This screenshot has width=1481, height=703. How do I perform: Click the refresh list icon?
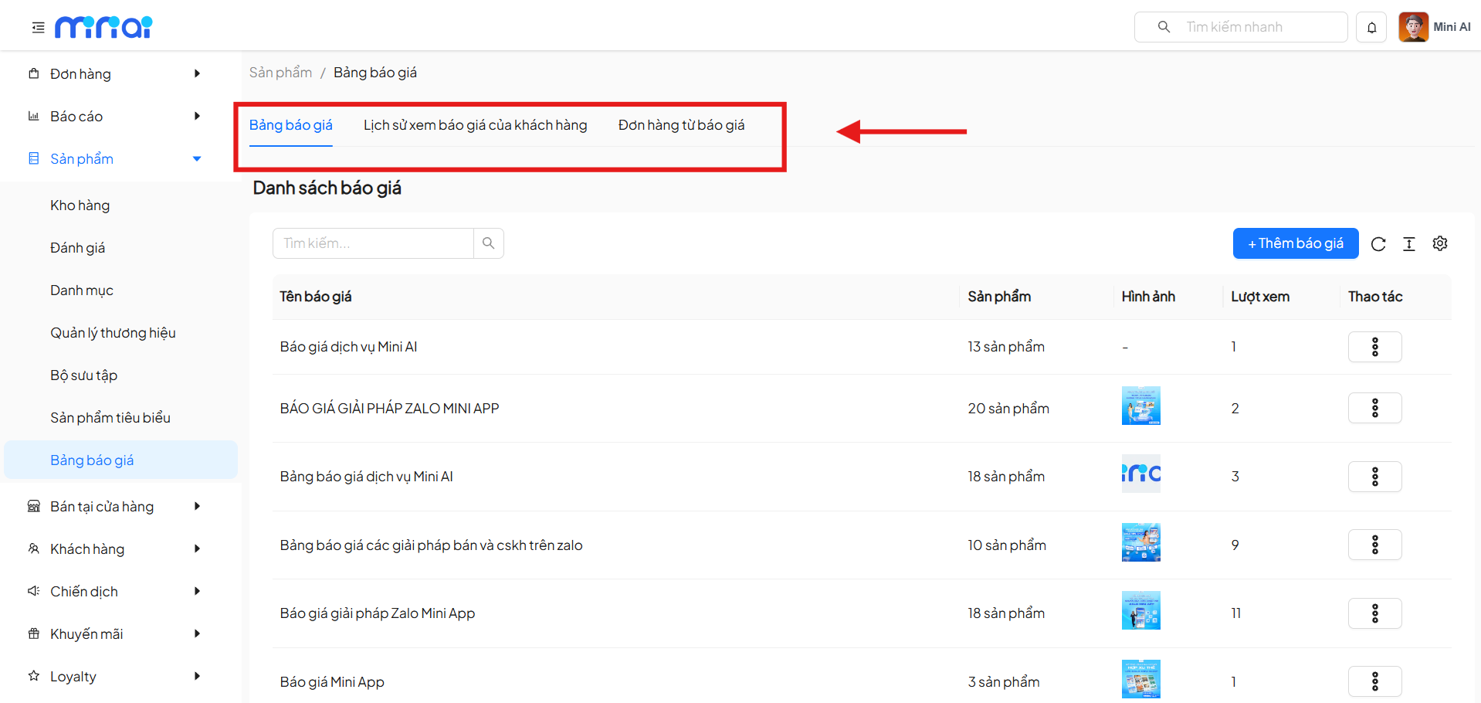point(1378,244)
